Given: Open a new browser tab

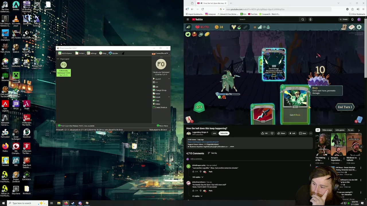Looking at the screenshot, I should coord(231,3).
